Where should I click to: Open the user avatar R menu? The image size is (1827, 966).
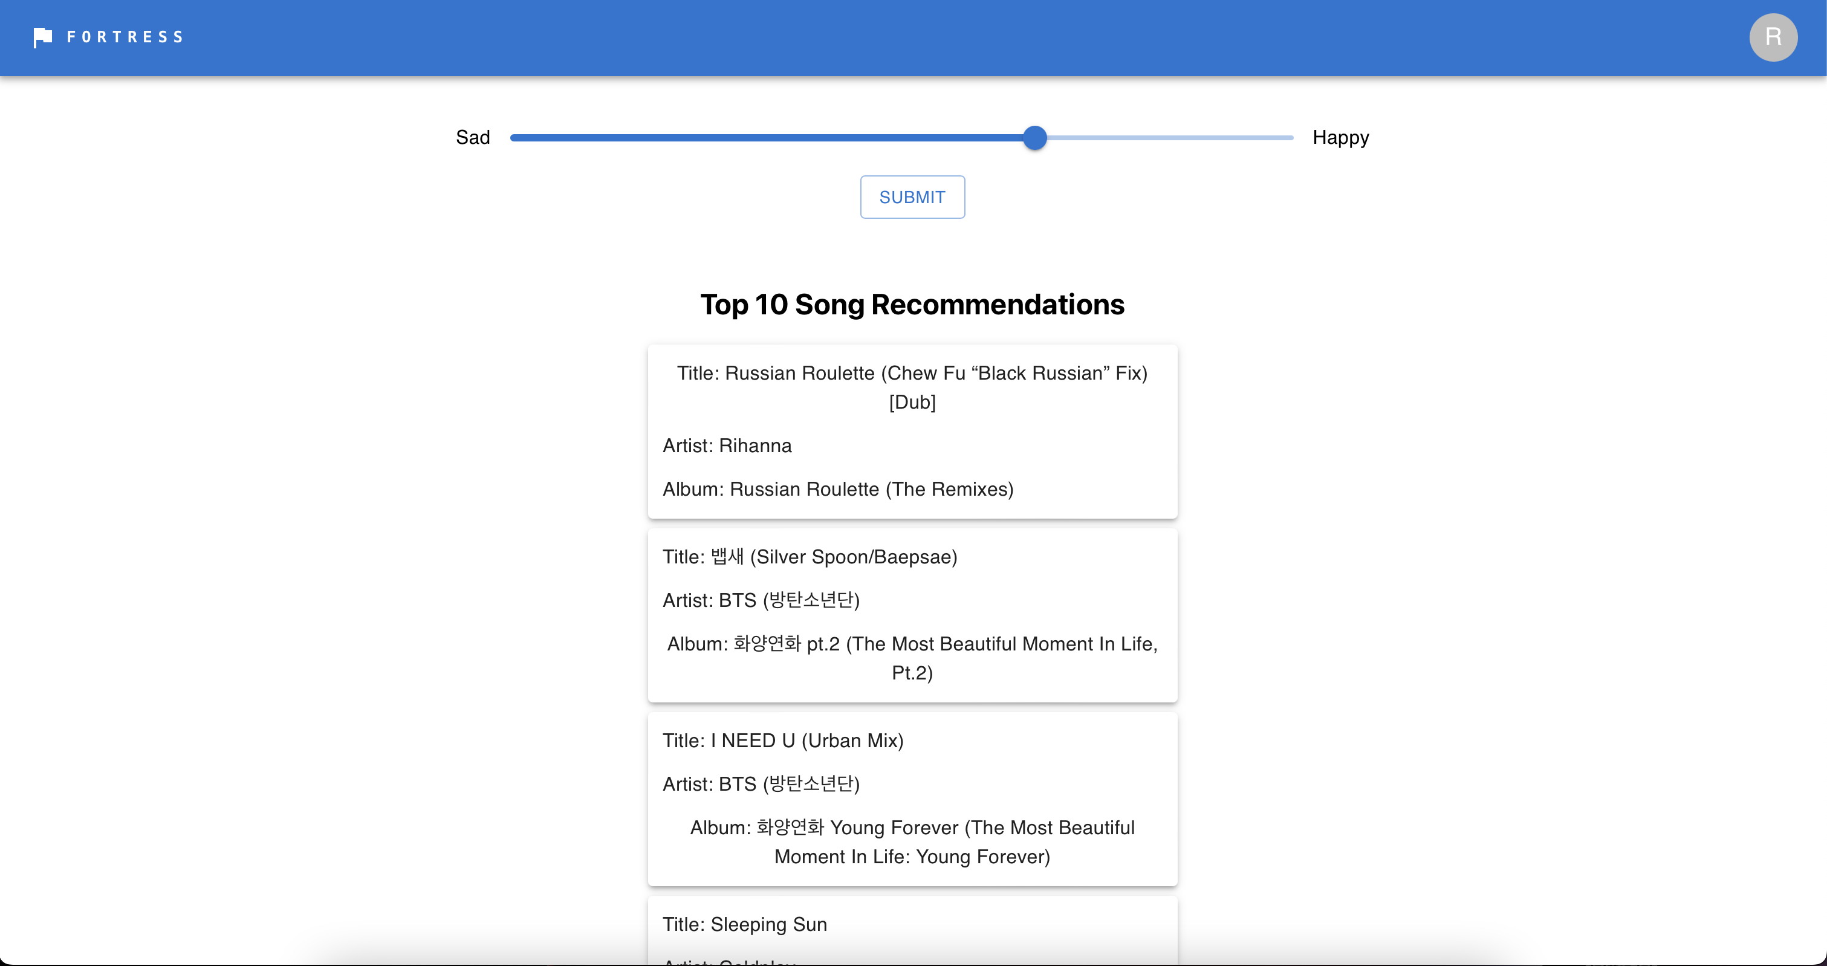coord(1773,37)
